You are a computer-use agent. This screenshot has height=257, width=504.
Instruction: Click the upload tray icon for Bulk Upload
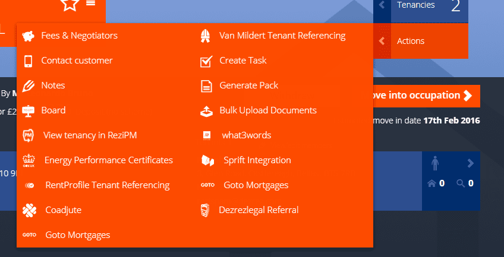(x=206, y=112)
